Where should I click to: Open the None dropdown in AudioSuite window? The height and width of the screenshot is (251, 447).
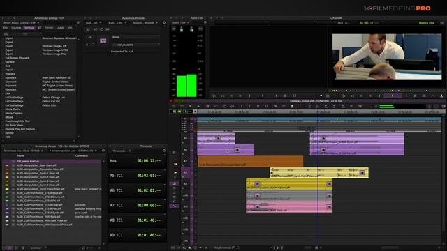click(x=135, y=37)
